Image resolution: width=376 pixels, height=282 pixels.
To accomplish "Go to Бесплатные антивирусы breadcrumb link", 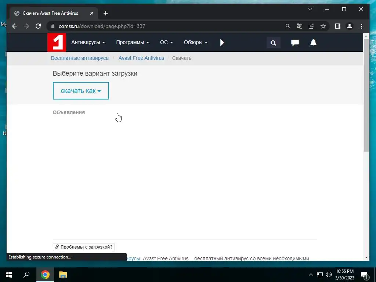I will click(x=80, y=58).
